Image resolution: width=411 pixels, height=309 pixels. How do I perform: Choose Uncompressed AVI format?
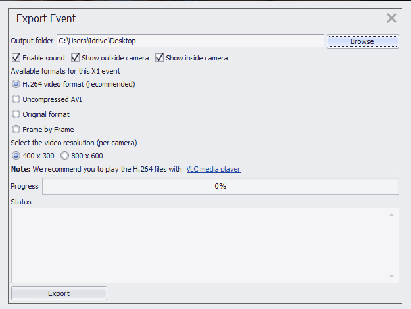click(x=16, y=99)
